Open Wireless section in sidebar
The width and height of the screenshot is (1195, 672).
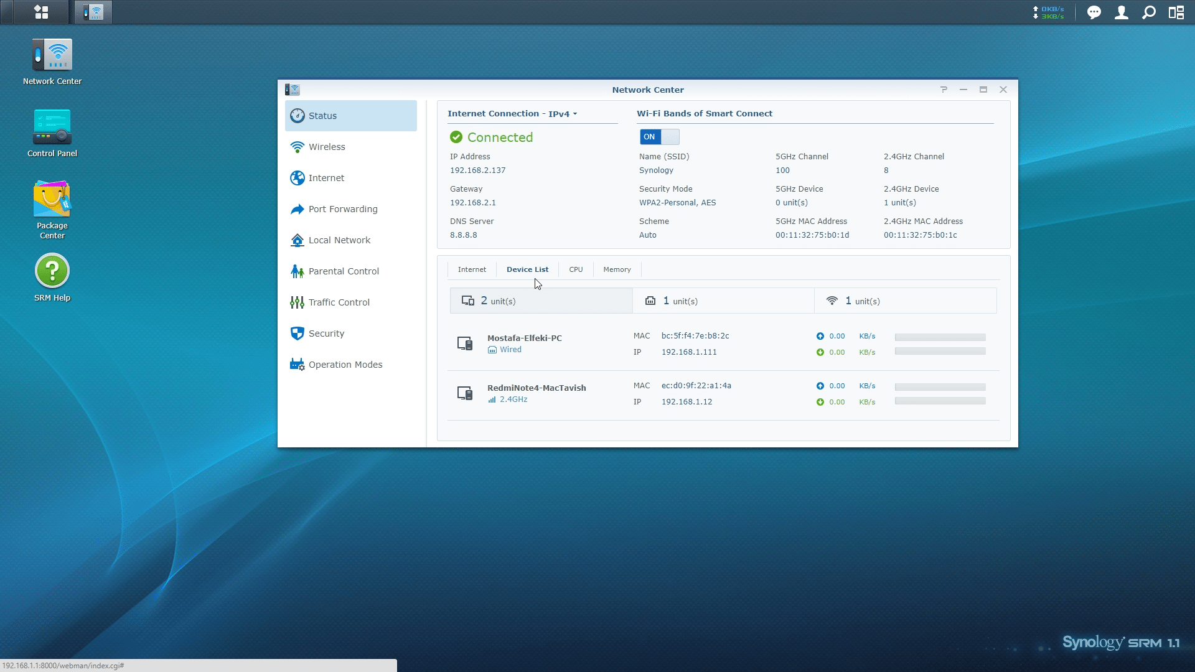coord(327,147)
